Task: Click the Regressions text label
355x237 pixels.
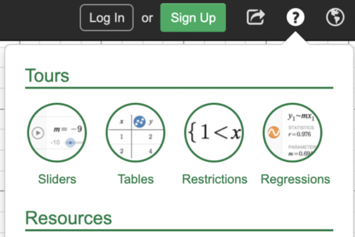Action: (x=295, y=179)
